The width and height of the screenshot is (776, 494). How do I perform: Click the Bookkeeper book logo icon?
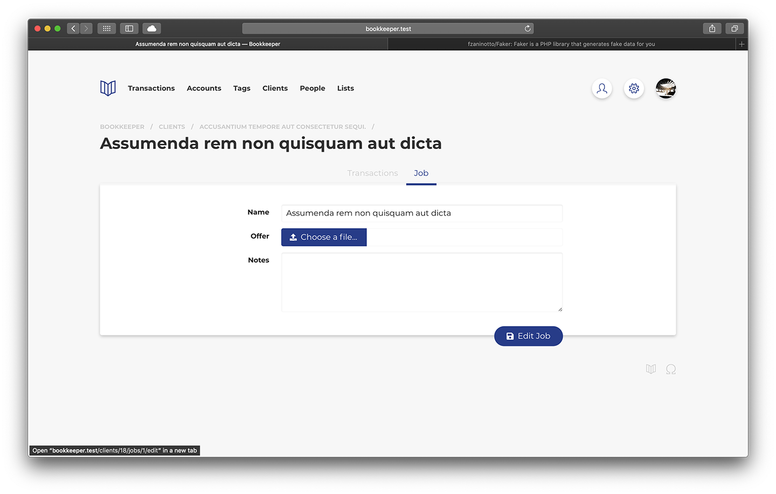pyautogui.click(x=108, y=88)
